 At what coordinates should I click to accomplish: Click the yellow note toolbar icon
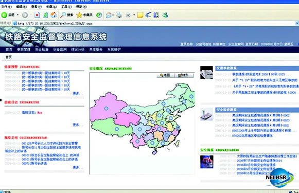[140, 15]
